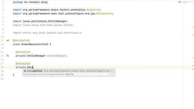Select DataJpaTest suggestion in completion popup

click(x=69, y=71)
